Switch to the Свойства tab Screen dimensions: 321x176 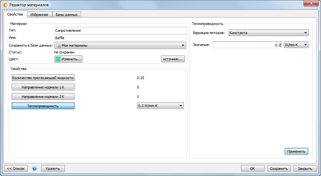pyautogui.click(x=15, y=14)
